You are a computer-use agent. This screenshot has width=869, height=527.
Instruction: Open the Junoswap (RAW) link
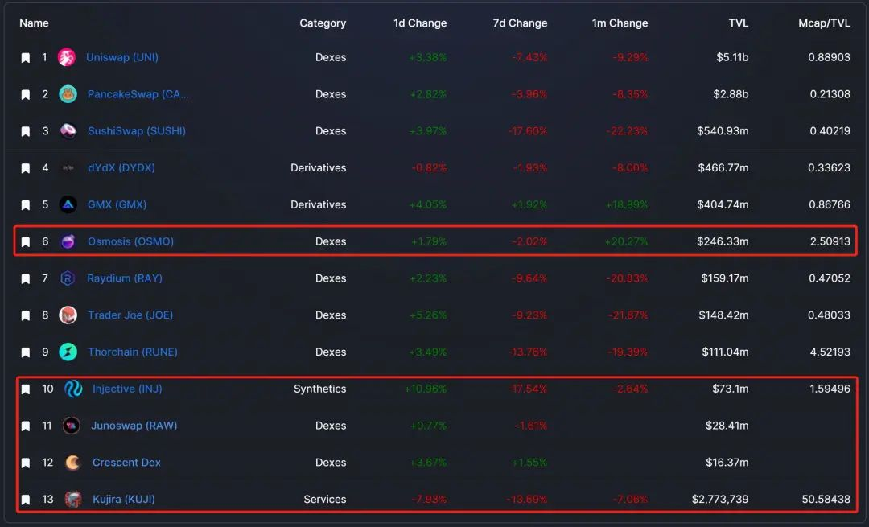coord(134,426)
